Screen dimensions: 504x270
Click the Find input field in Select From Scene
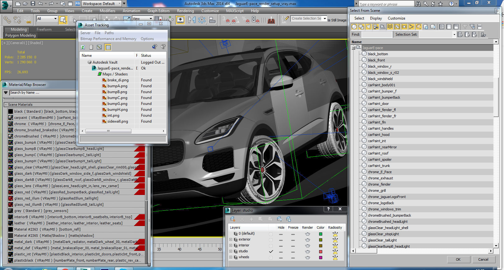pyautogui.click(x=377, y=34)
